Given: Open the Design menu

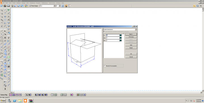Looking at the screenshot, I should point(24,3).
